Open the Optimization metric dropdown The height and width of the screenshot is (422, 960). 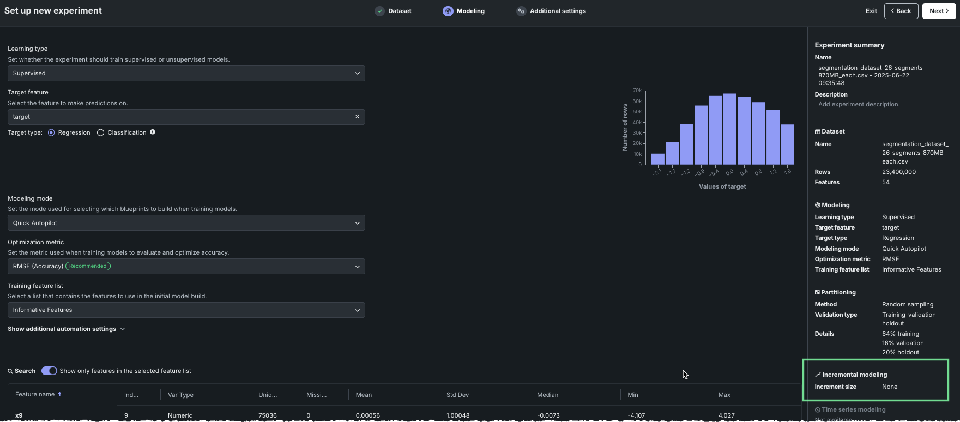click(186, 267)
